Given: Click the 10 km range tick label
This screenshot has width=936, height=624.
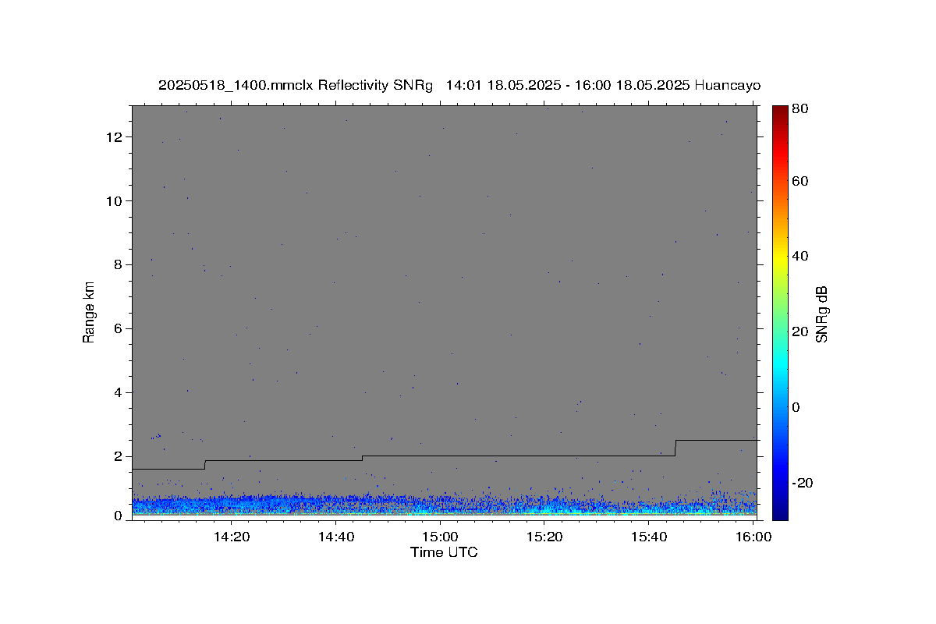Looking at the screenshot, I should click(115, 201).
